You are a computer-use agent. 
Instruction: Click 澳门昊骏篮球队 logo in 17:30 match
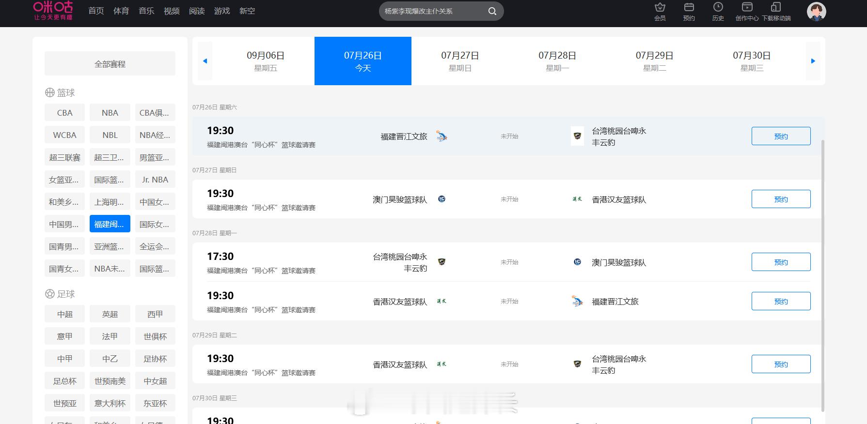coord(577,262)
